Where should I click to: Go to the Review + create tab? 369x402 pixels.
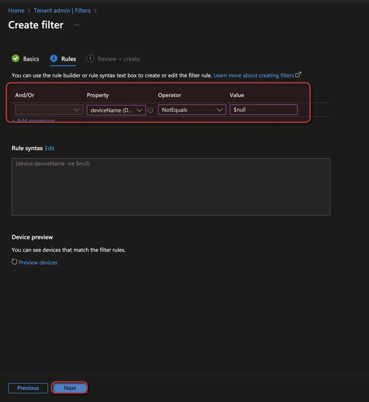point(113,59)
